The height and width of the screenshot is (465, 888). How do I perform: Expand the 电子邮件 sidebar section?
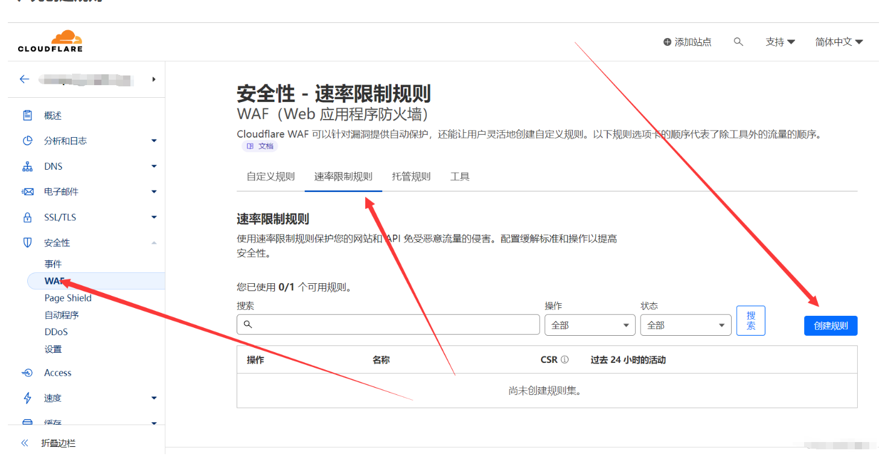(x=154, y=191)
